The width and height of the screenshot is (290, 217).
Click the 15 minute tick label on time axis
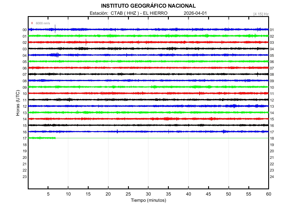coord(88,194)
